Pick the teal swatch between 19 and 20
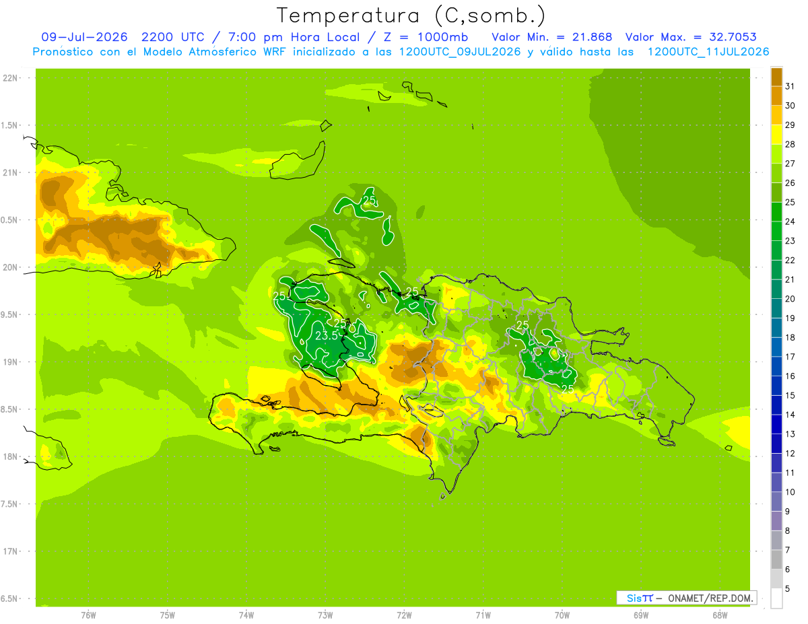 pos(776,308)
